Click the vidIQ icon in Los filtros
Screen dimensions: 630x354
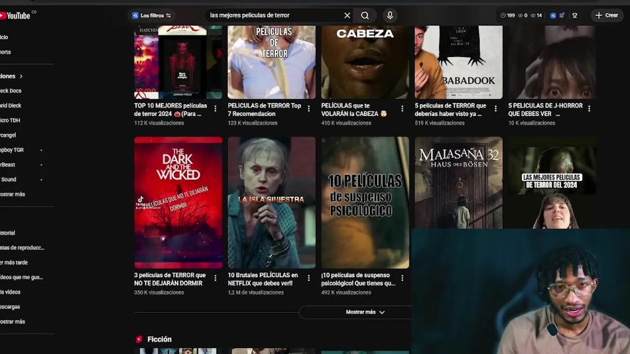[135, 15]
